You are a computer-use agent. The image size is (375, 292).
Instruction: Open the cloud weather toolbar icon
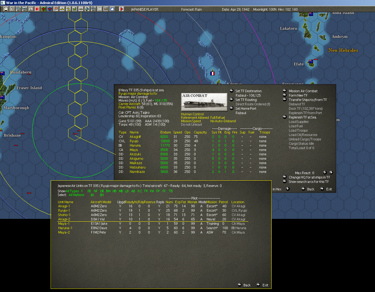tap(112, 9)
